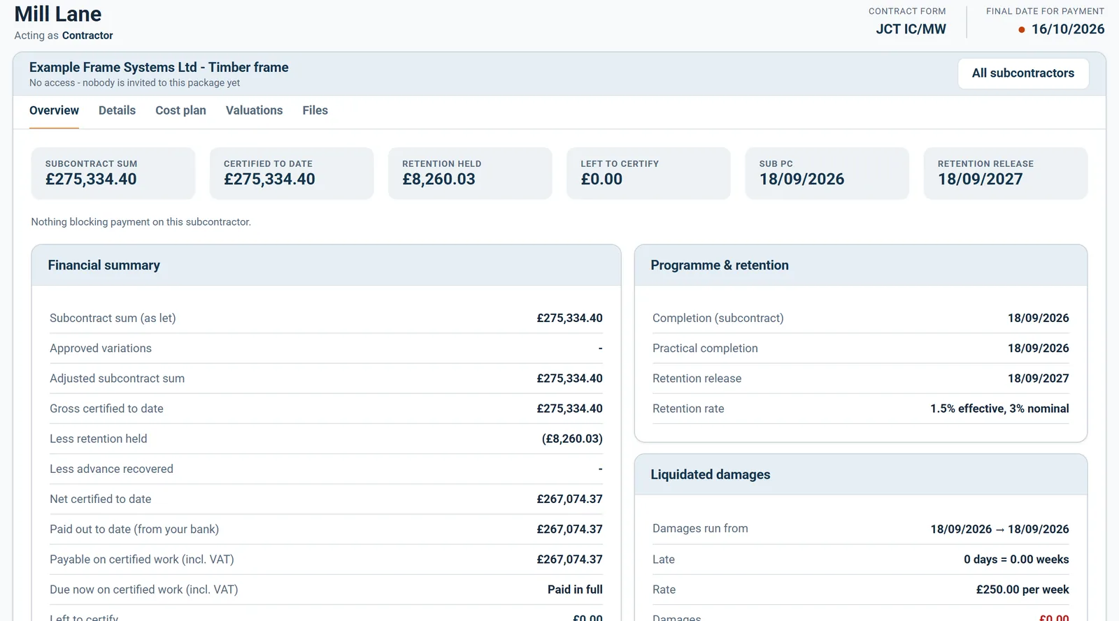Screen dimensions: 1119x621
Task: Click the Completion (subcontract) row label
Action: 718,319
